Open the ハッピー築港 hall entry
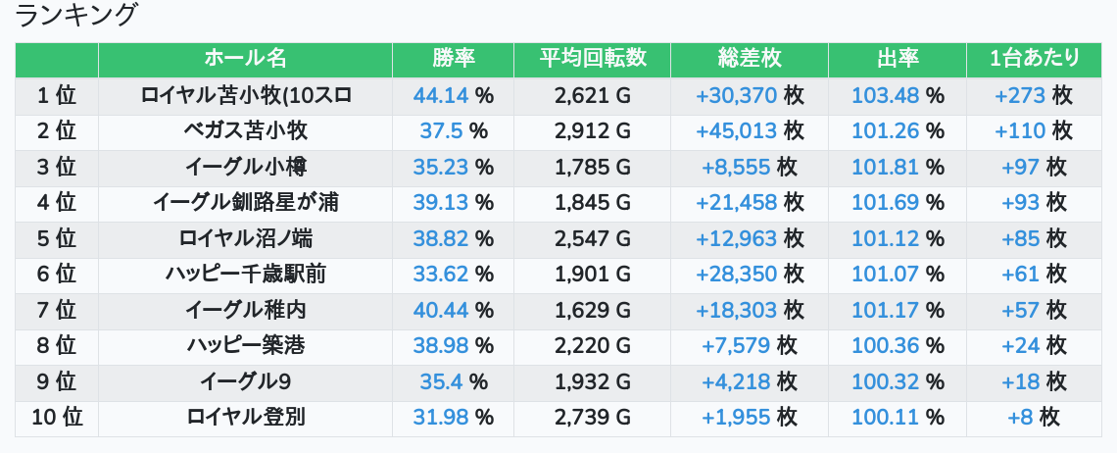The width and height of the screenshot is (1117, 453). [245, 346]
